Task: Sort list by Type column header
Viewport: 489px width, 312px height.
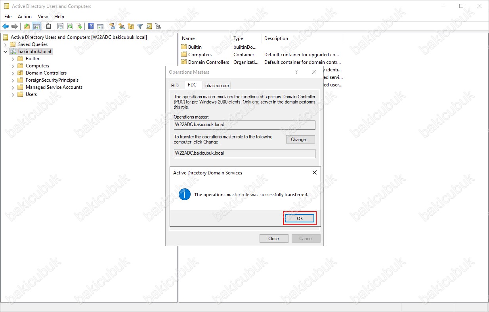Action: pyautogui.click(x=246, y=38)
